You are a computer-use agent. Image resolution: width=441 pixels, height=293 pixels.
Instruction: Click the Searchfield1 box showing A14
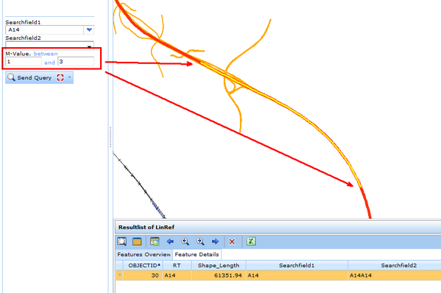(x=44, y=29)
